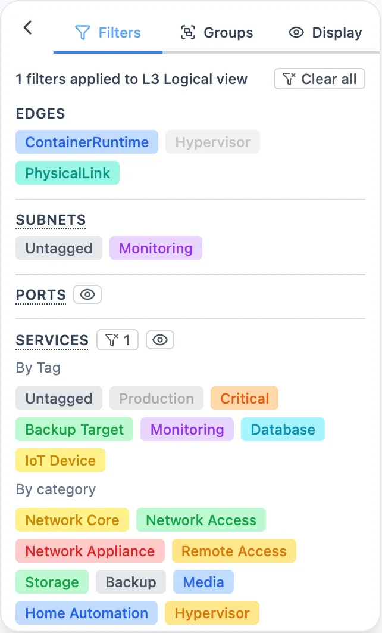Click the Clear all funnel-x icon
The image size is (382, 633).
click(x=289, y=79)
